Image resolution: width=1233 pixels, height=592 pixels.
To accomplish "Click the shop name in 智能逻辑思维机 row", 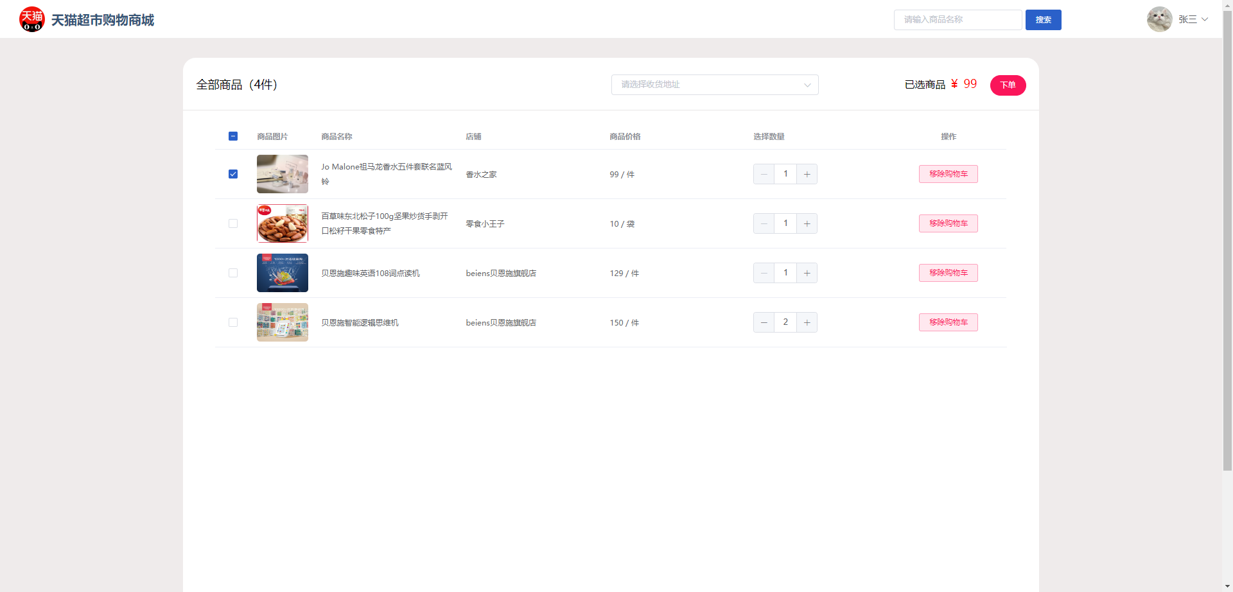I will click(x=501, y=322).
